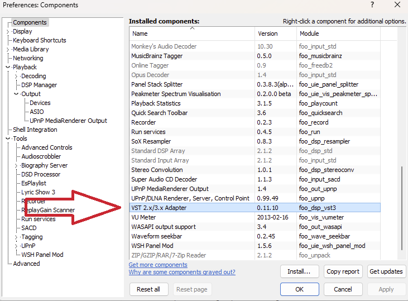The width and height of the screenshot is (408, 301).
Task: Click the Reset page button
Action: tap(192, 289)
